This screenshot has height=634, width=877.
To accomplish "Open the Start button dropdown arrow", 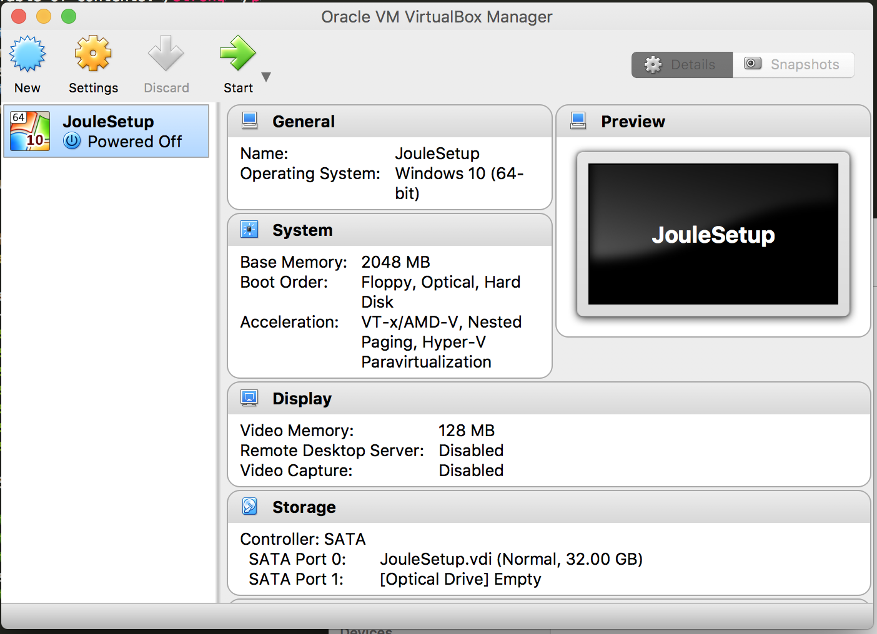I will (x=266, y=77).
